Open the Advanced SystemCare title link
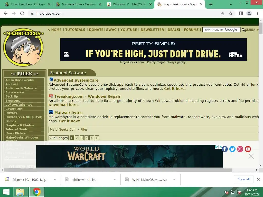263x197 pixels. (76, 80)
